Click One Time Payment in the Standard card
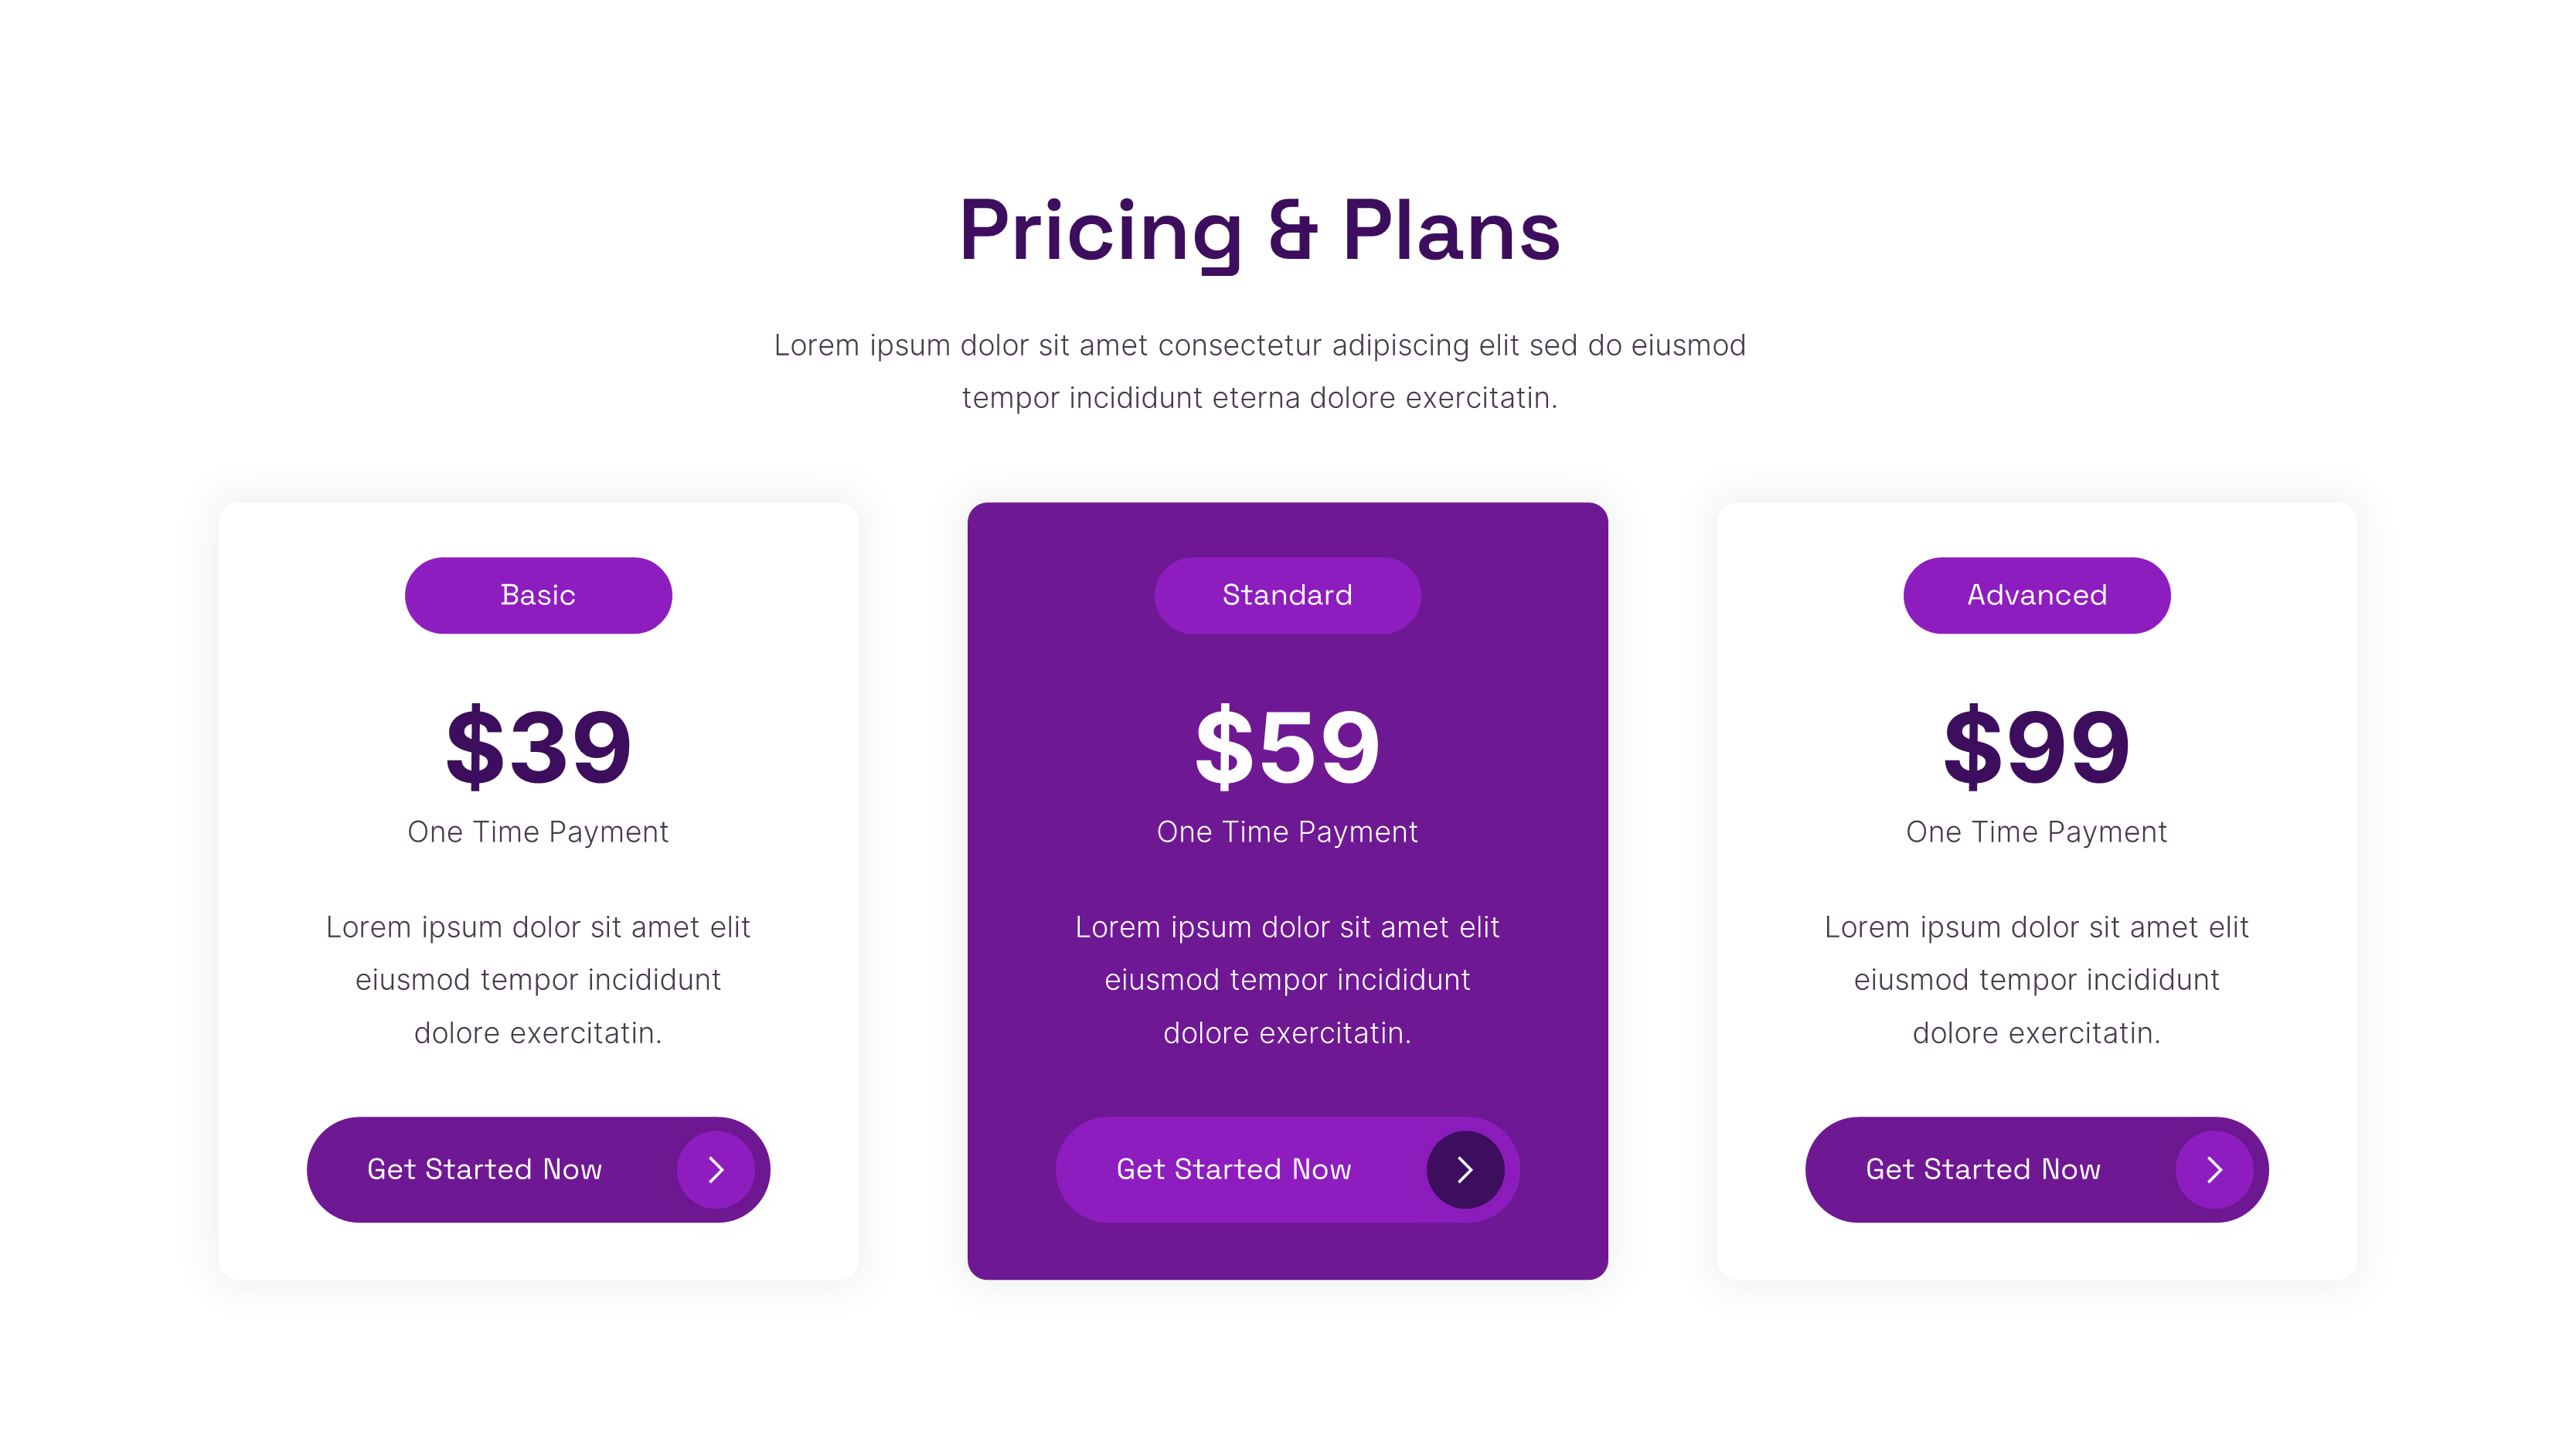The height and width of the screenshot is (1449, 2576). [1287, 832]
